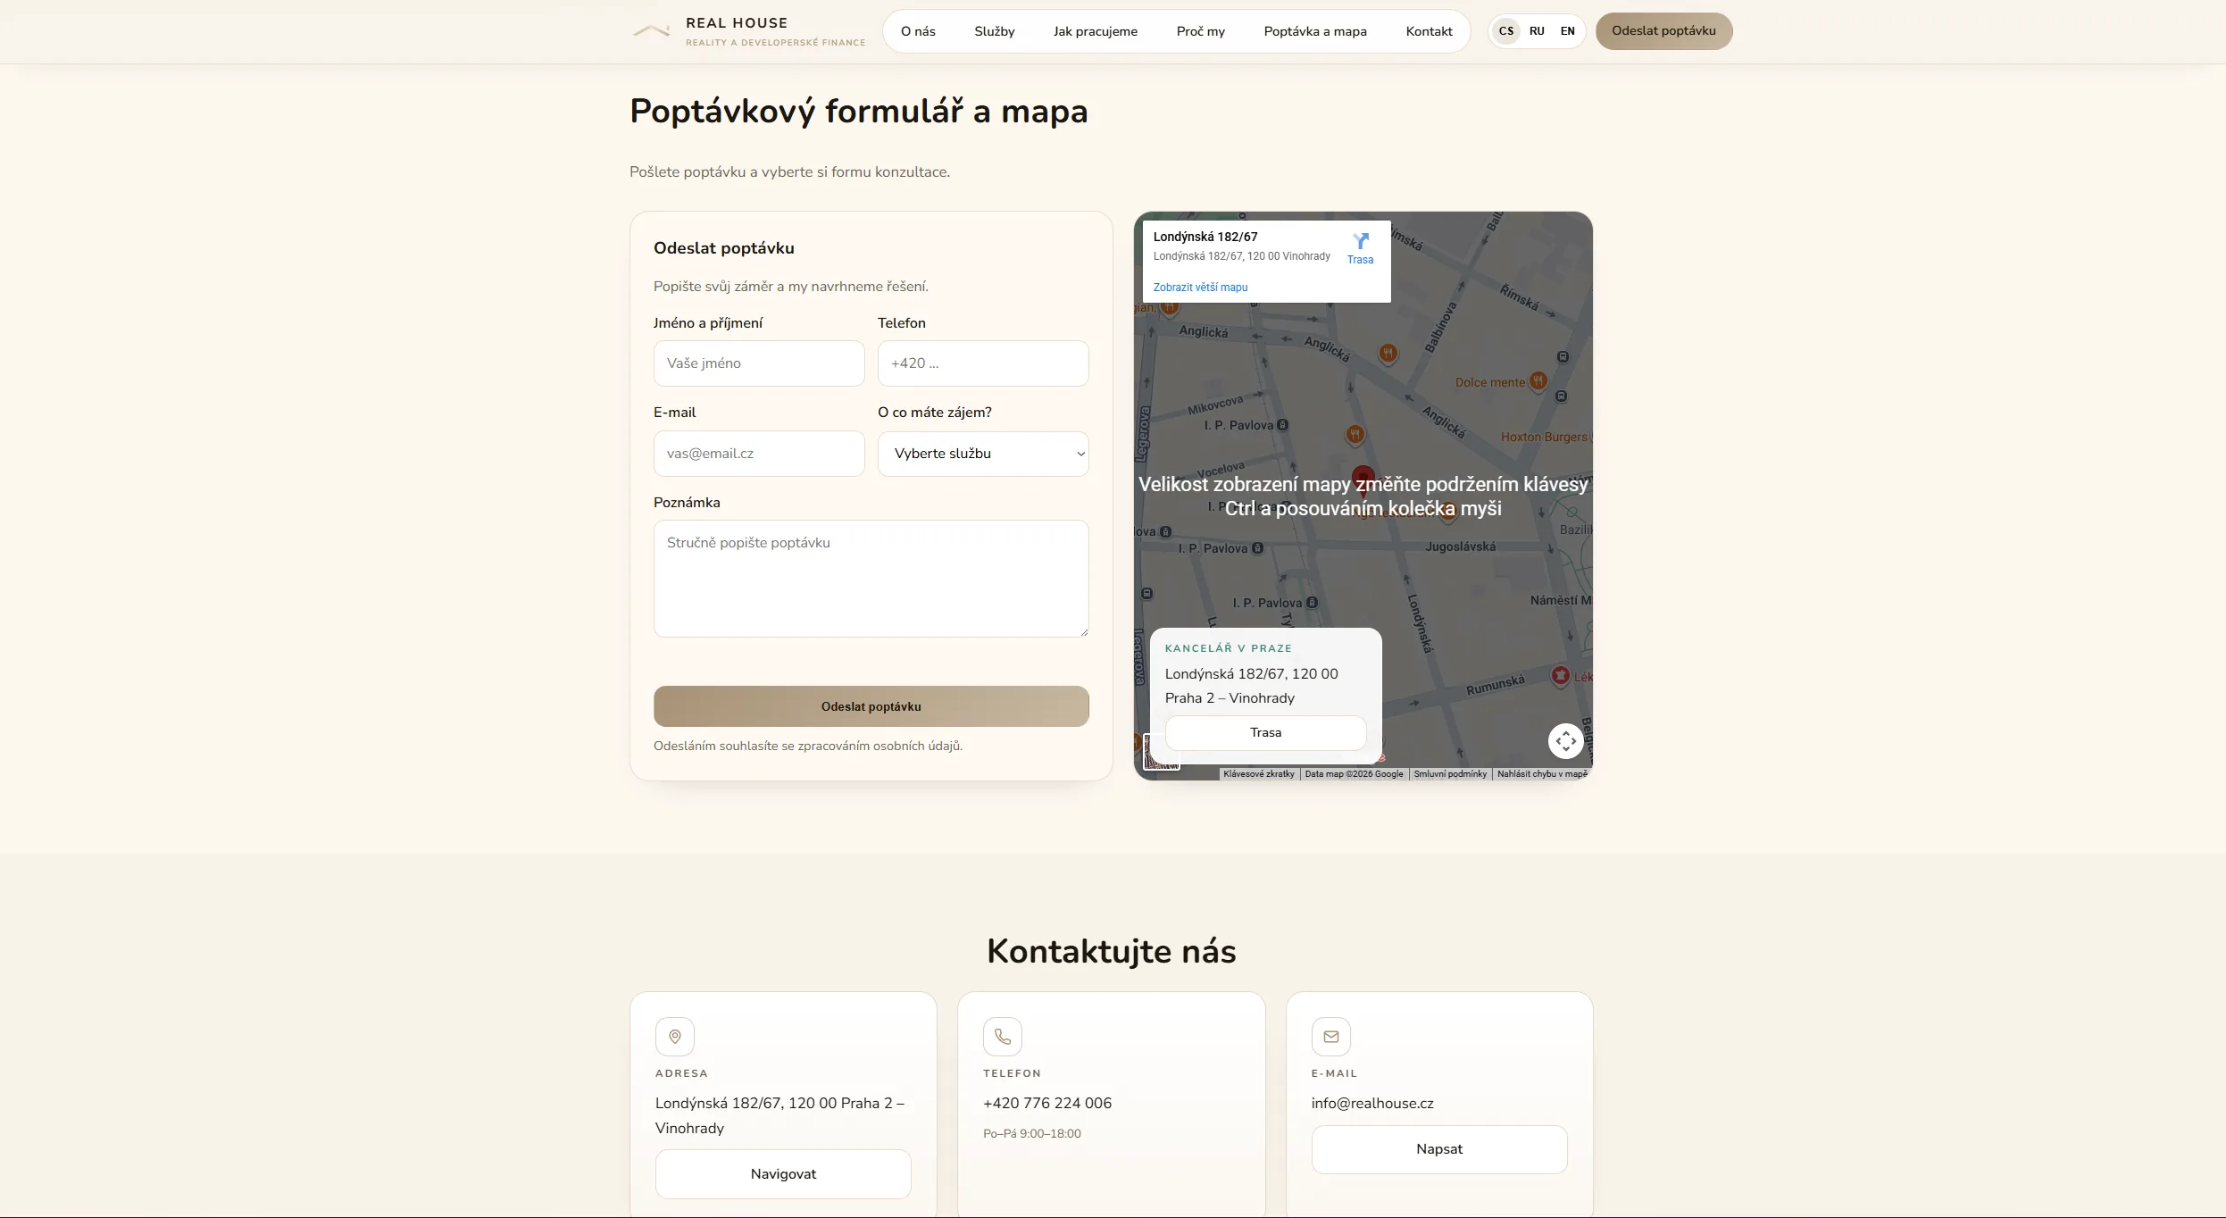Switch language to RU

[1537, 31]
